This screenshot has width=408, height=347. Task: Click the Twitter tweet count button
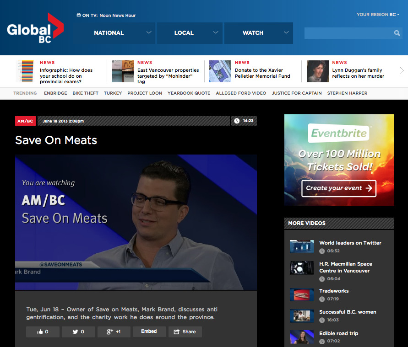point(78,331)
